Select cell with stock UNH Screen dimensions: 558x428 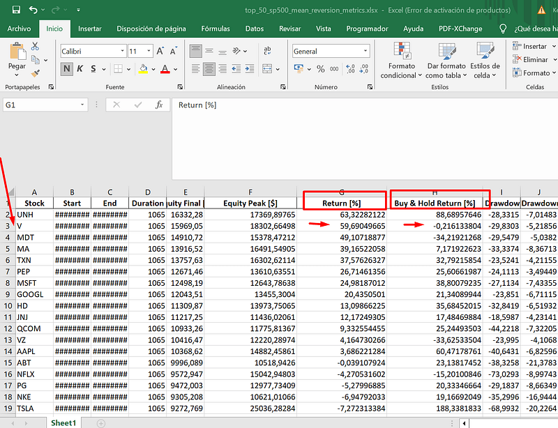[34, 215]
